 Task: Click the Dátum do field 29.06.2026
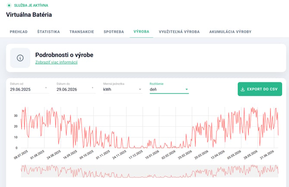(76, 88)
